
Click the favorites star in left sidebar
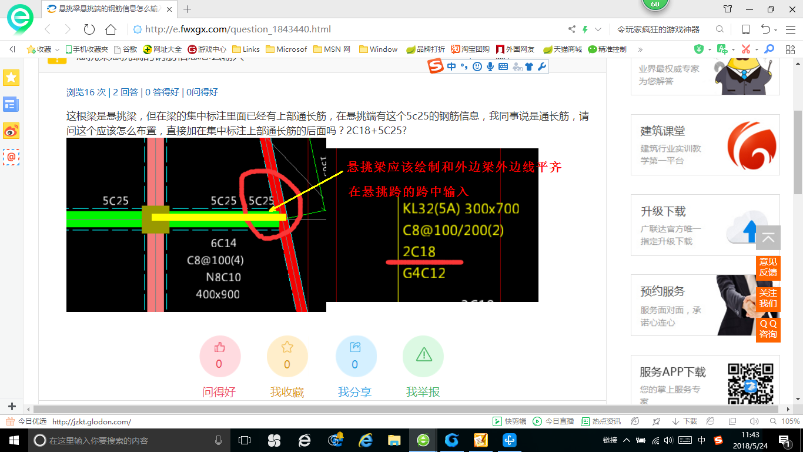coord(11,77)
